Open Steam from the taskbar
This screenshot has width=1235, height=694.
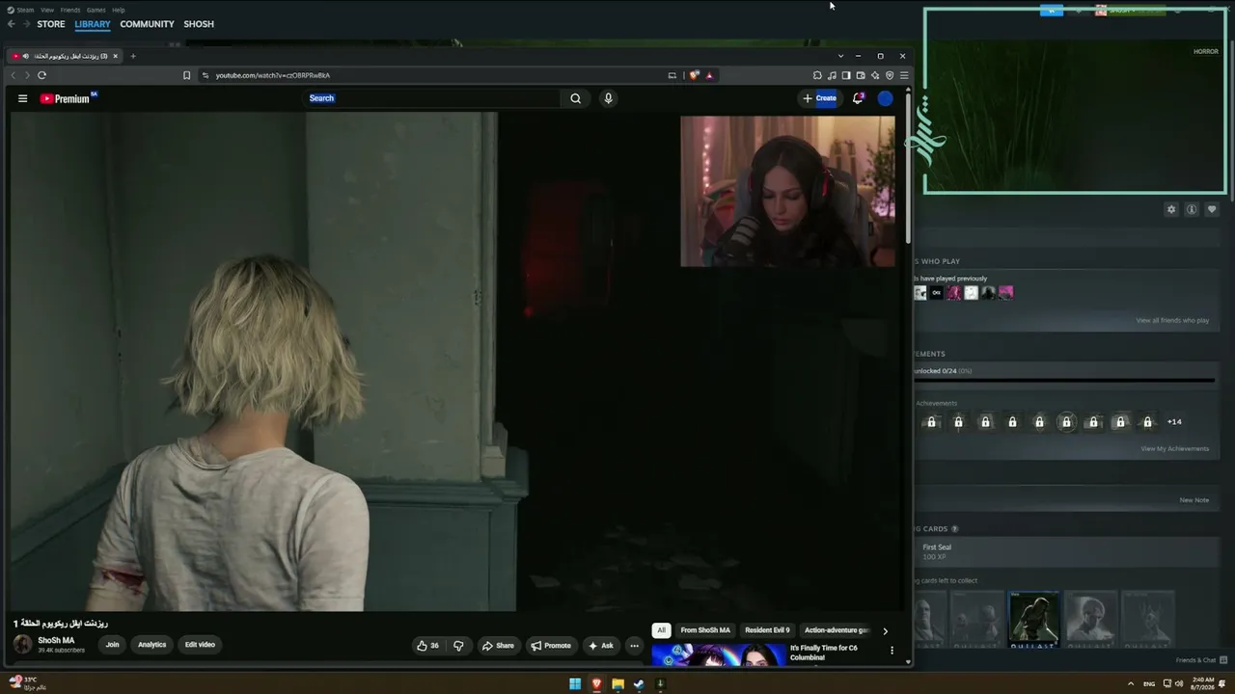639,684
